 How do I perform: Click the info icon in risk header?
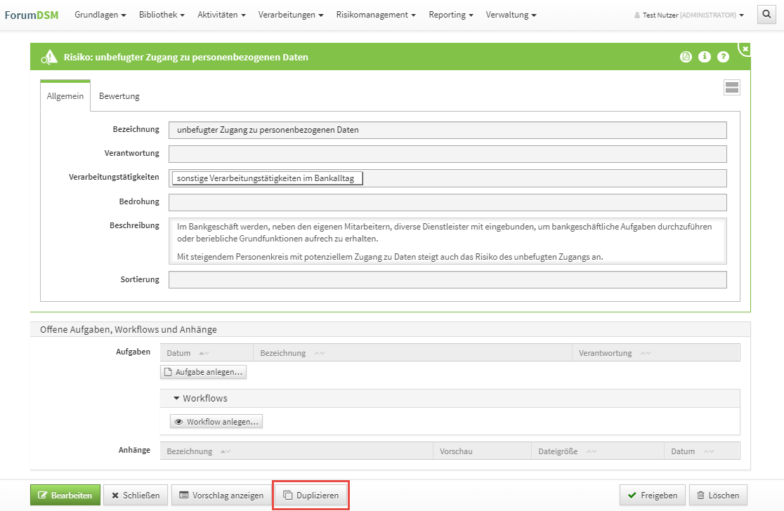point(705,57)
